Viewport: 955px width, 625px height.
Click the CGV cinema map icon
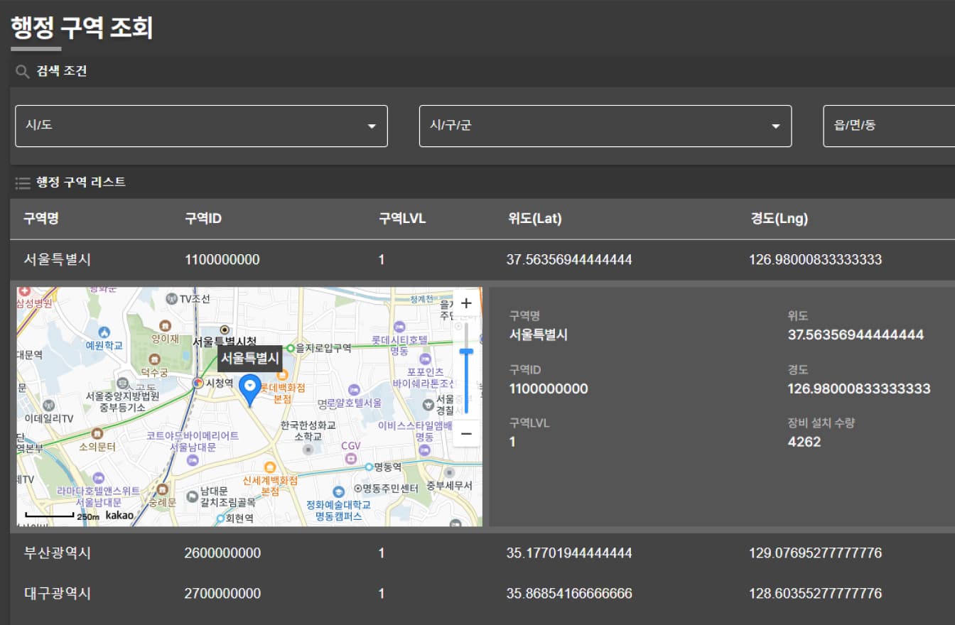coord(351,459)
